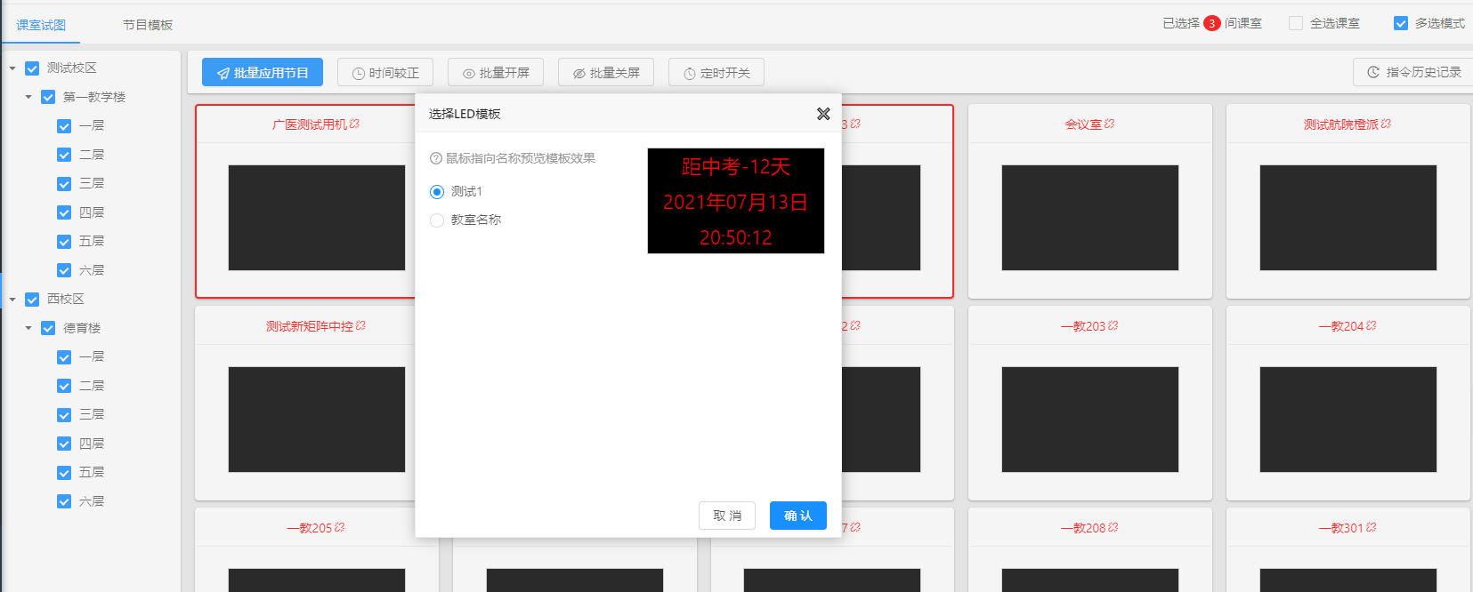This screenshot has height=592, width=1473.
Task: Click the edit icon beside 一教203
Action: 1113,325
